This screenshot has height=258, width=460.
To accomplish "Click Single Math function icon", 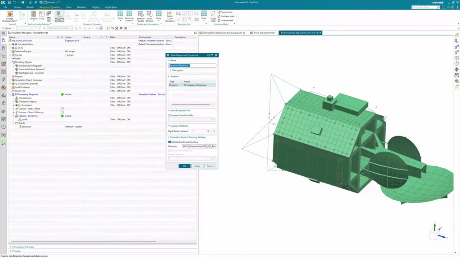I will [213, 14].
